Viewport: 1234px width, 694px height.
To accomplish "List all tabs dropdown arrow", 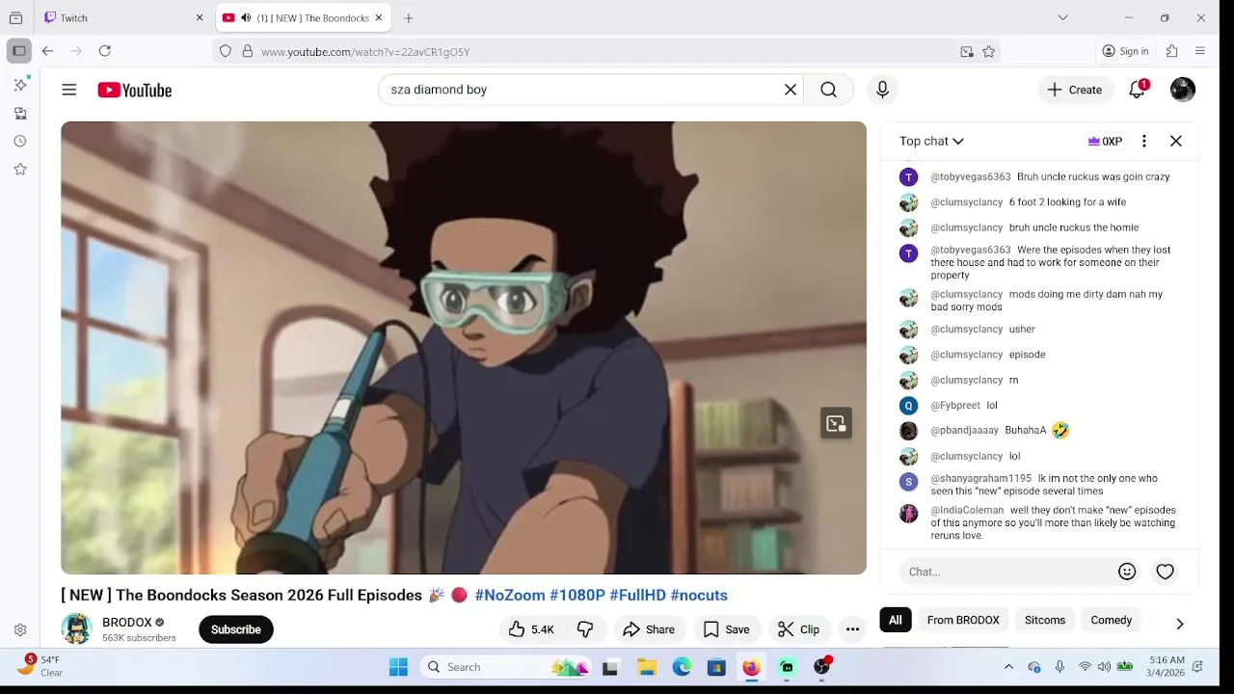I will point(1062,17).
